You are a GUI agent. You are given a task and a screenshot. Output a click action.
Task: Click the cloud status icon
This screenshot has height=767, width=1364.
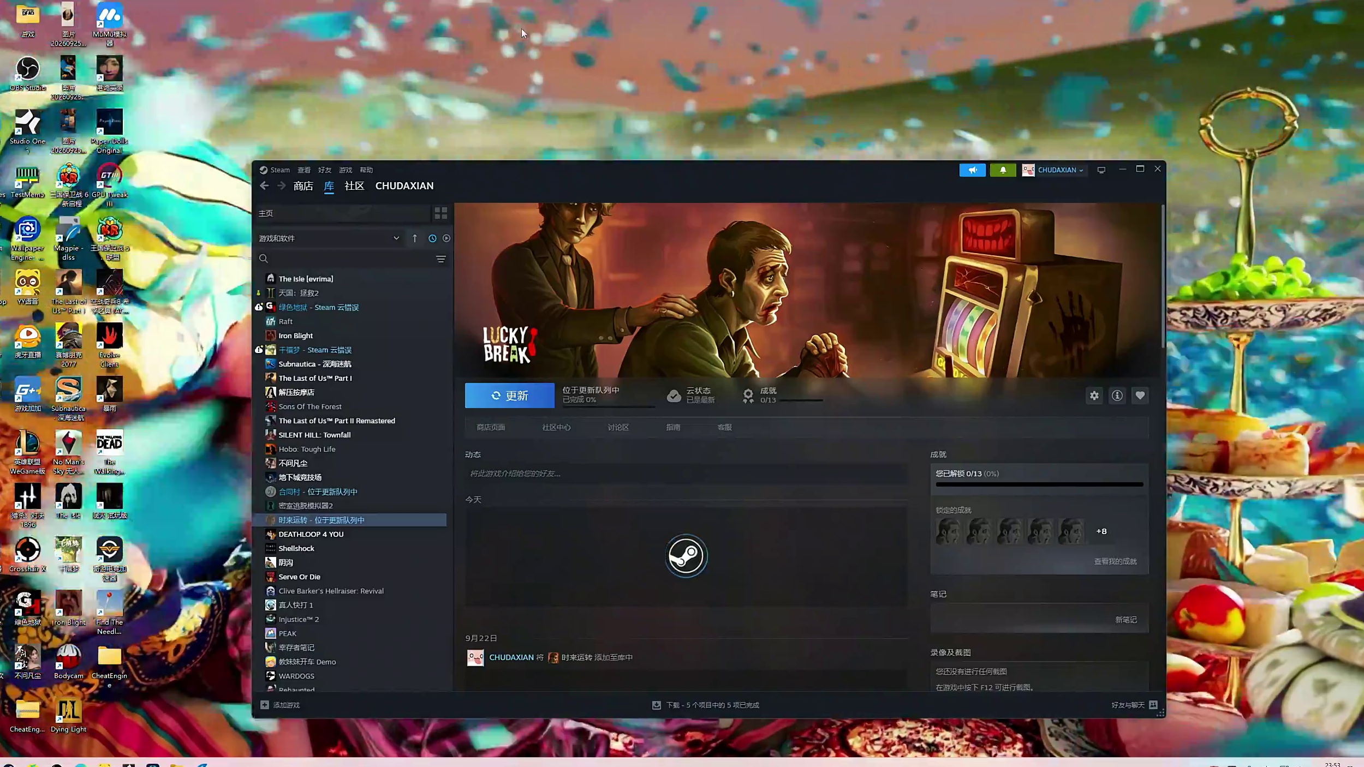tap(674, 396)
